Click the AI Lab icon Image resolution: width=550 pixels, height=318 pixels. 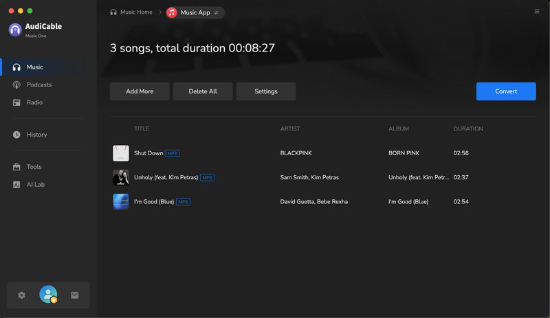point(16,185)
